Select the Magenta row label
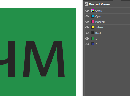This screenshot has height=96, width=130. (100, 22)
